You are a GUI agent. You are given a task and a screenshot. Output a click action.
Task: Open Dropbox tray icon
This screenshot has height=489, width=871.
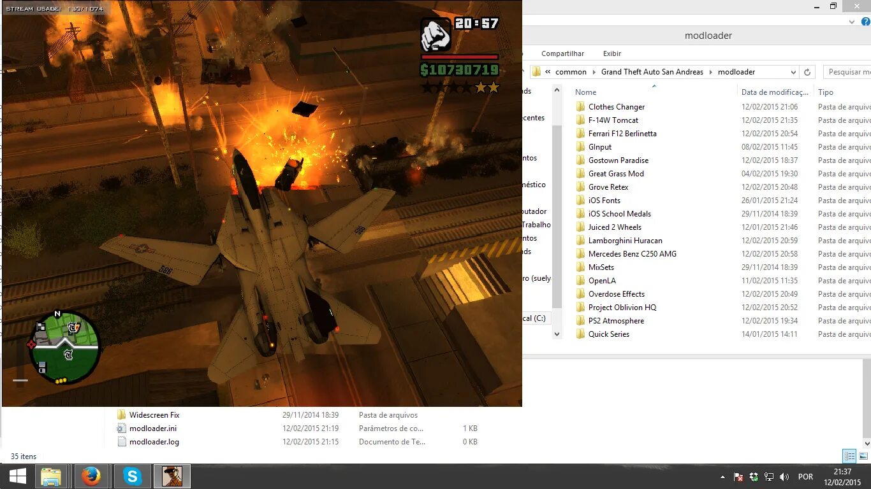pyautogui.click(x=754, y=477)
